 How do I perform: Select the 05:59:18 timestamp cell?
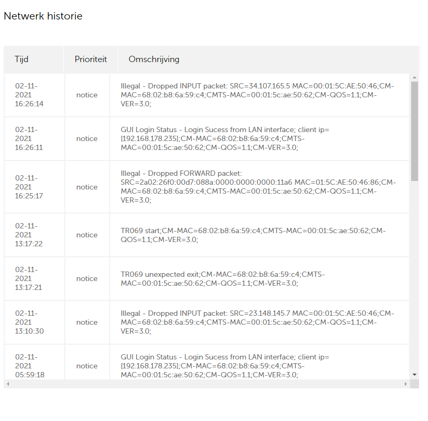30,366
